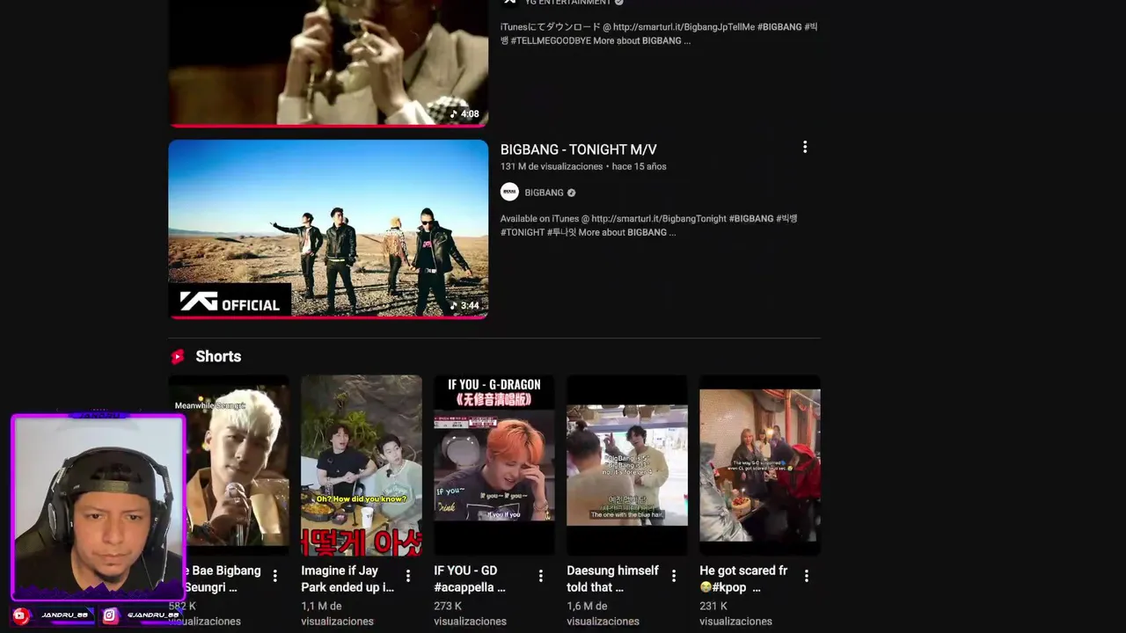This screenshot has width=1126, height=633.
Task: Open the BIGBANG channel name link
Action: point(544,193)
